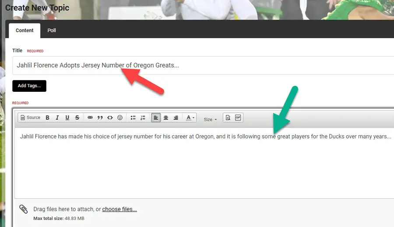Insert a numbered list
The height and width of the screenshot is (227, 394).
[x=143, y=118]
